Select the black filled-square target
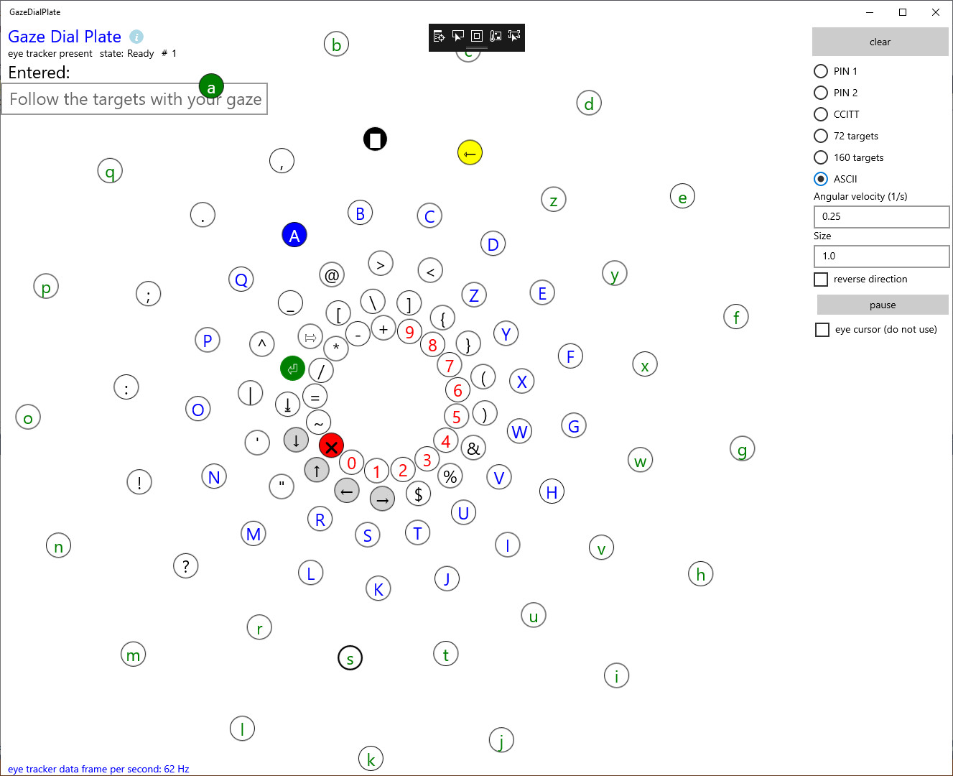 point(375,139)
